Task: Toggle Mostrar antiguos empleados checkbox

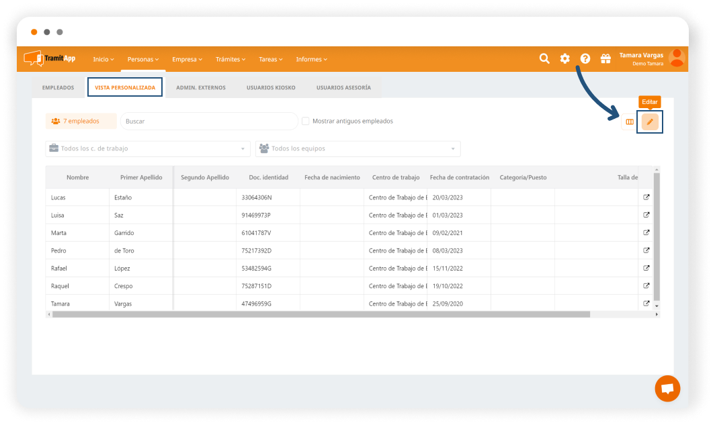Action: coord(306,122)
